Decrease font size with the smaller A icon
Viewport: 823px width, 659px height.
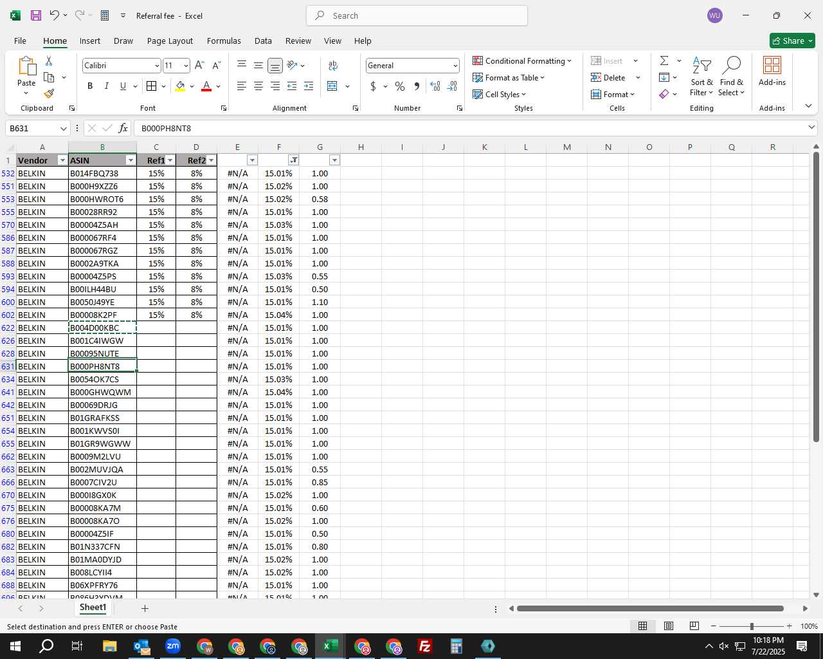coord(216,66)
